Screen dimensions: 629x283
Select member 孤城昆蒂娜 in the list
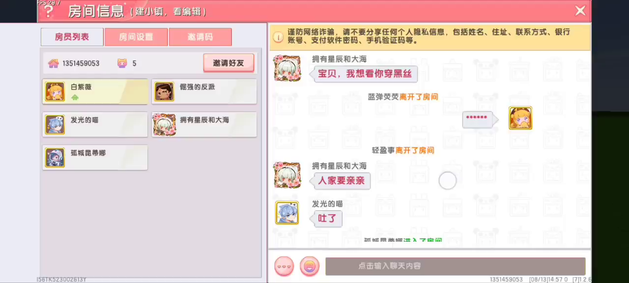pos(95,158)
